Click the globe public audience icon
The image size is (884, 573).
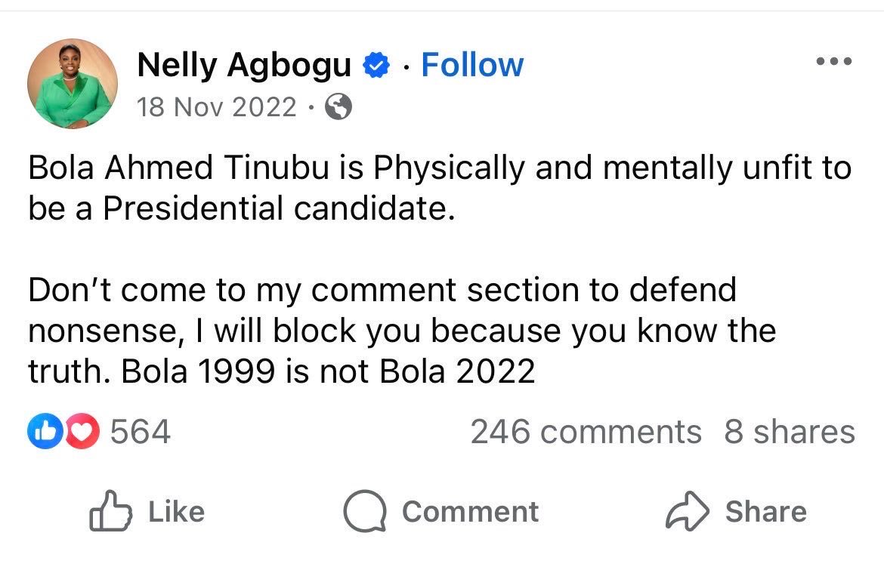[338, 108]
